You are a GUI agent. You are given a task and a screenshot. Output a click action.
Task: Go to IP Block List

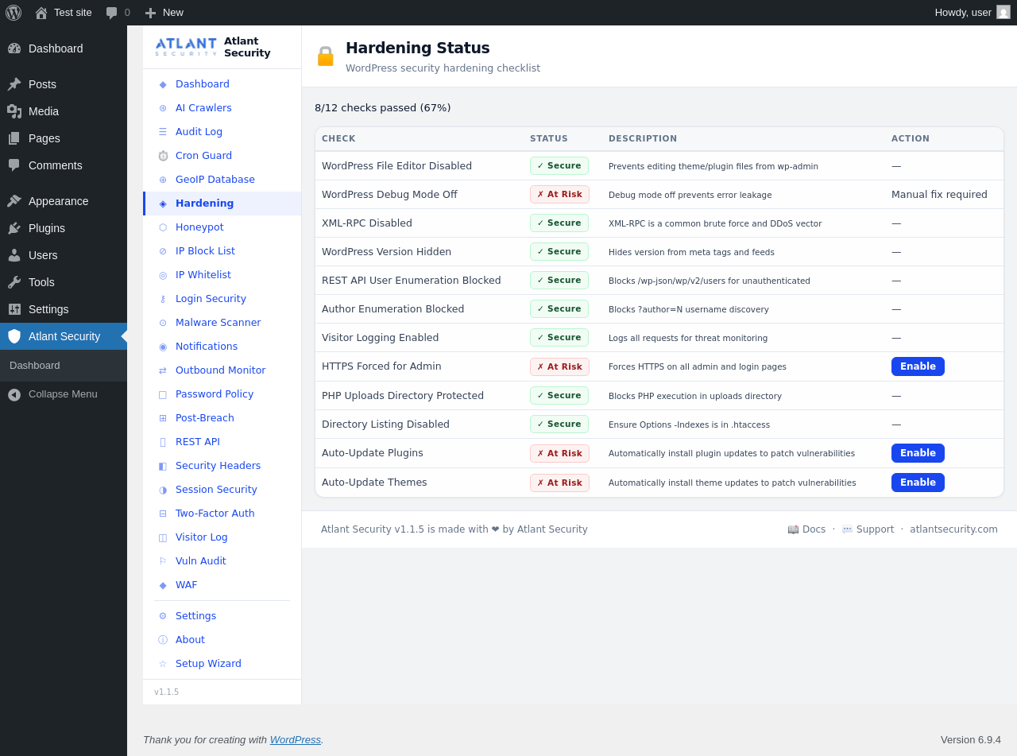pyautogui.click(x=222, y=251)
